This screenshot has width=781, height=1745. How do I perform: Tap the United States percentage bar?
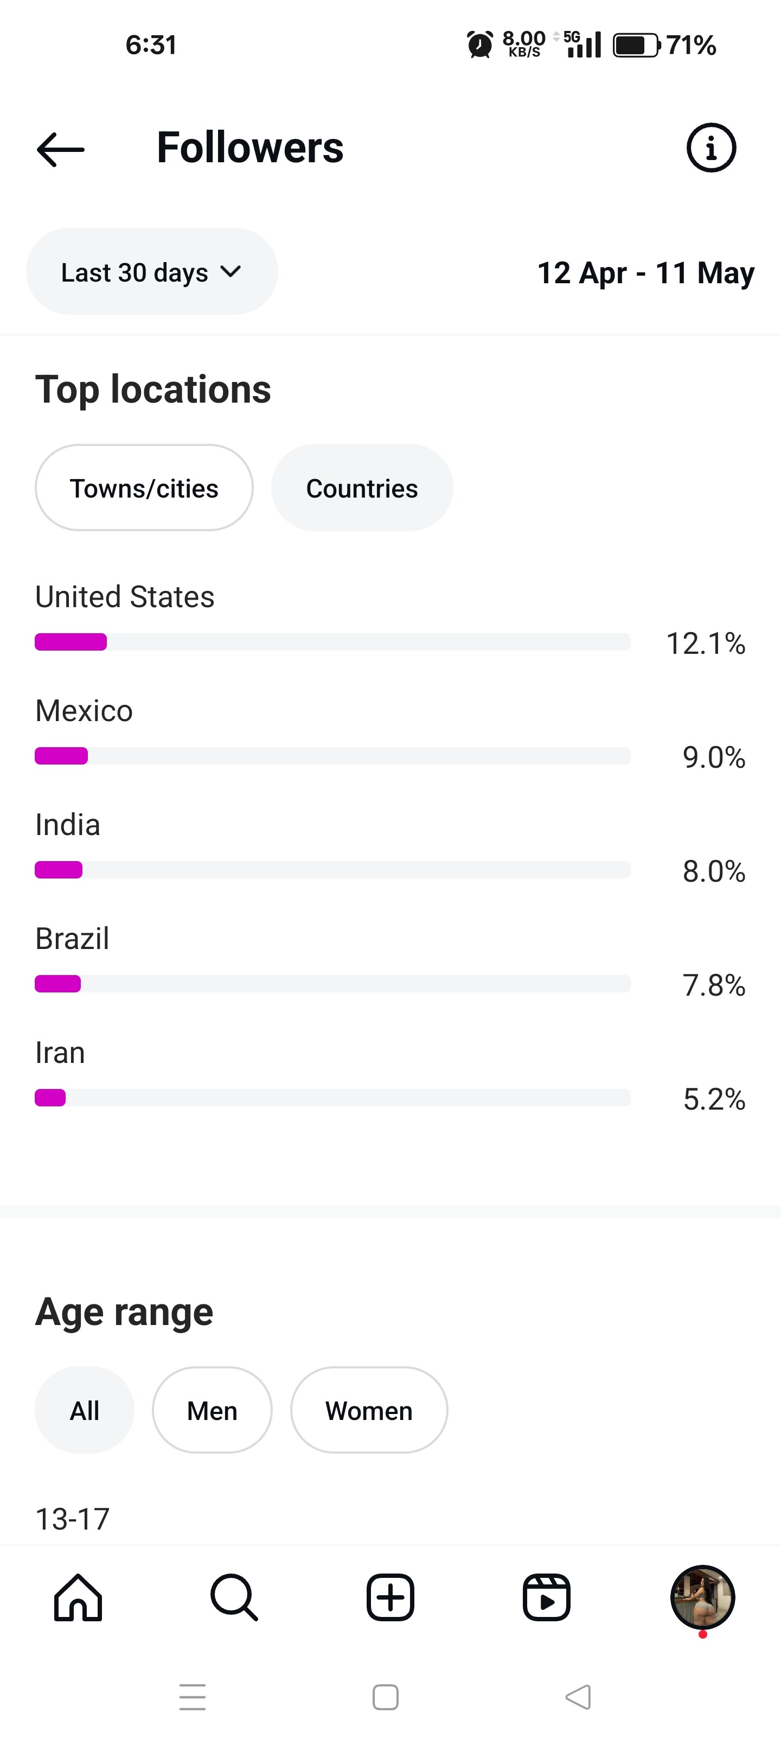tap(332, 641)
